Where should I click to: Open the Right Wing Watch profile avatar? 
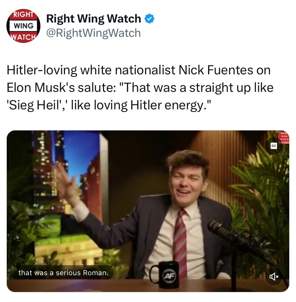(x=23, y=26)
